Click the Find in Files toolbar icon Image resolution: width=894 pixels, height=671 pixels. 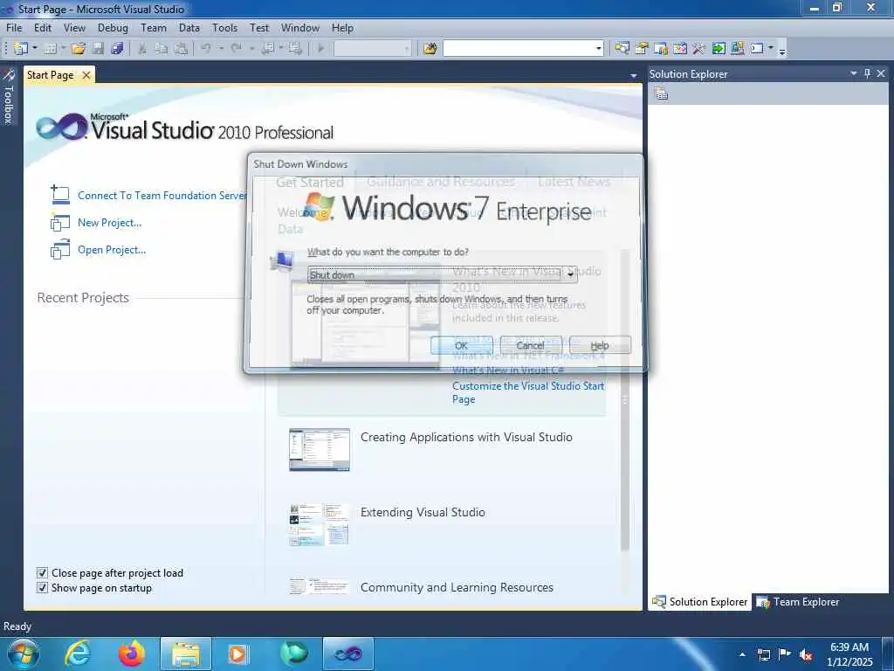pos(430,49)
